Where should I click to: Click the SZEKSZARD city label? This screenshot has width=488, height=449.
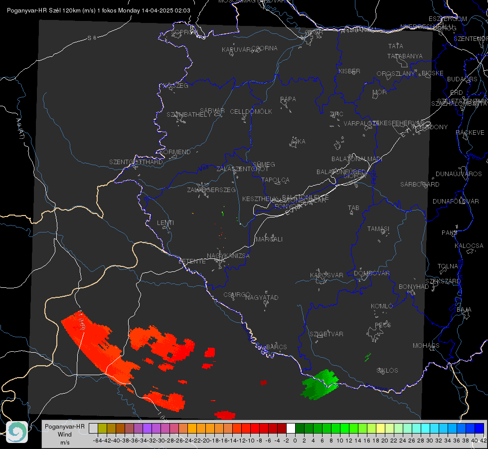pos(443,281)
